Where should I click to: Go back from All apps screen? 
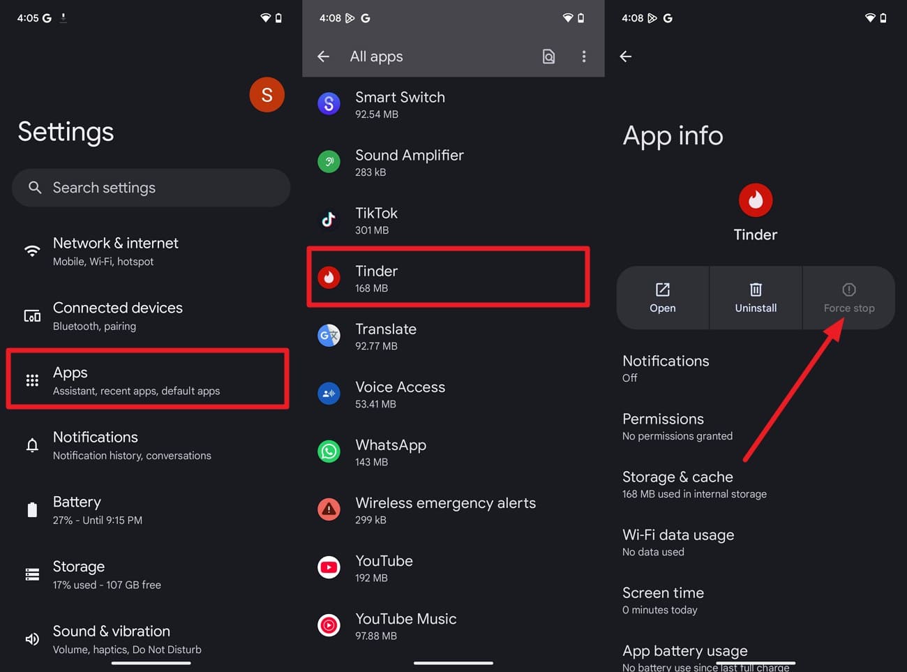click(x=323, y=57)
